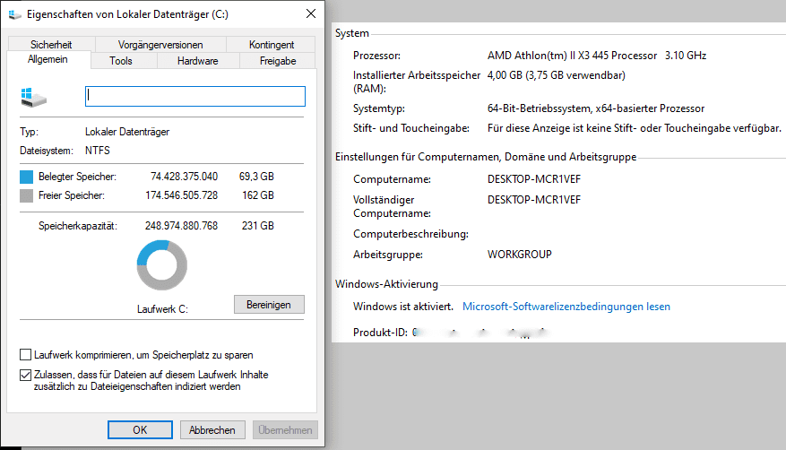Click the 'Windows ist aktiviert.' text
This screenshot has width=786, height=450.
(x=403, y=307)
